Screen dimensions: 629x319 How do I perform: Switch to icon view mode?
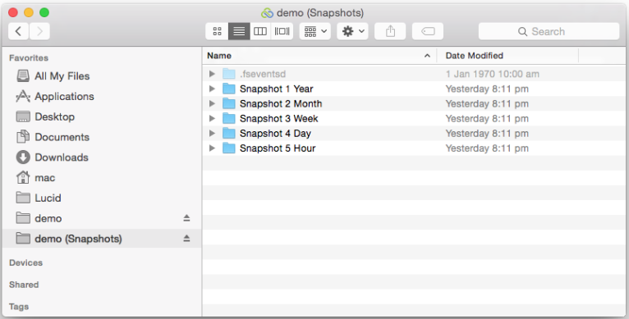click(x=217, y=31)
